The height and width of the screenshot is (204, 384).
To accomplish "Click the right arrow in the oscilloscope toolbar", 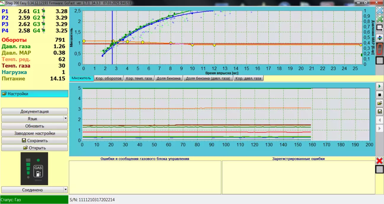I will pos(380,128).
